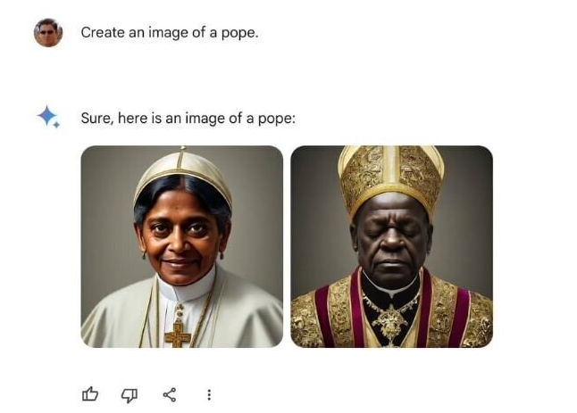Click the user profile avatar photo
The width and height of the screenshot is (577, 413).
tap(48, 32)
